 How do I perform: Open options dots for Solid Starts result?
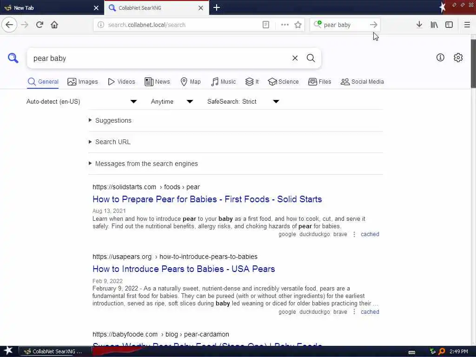click(354, 234)
